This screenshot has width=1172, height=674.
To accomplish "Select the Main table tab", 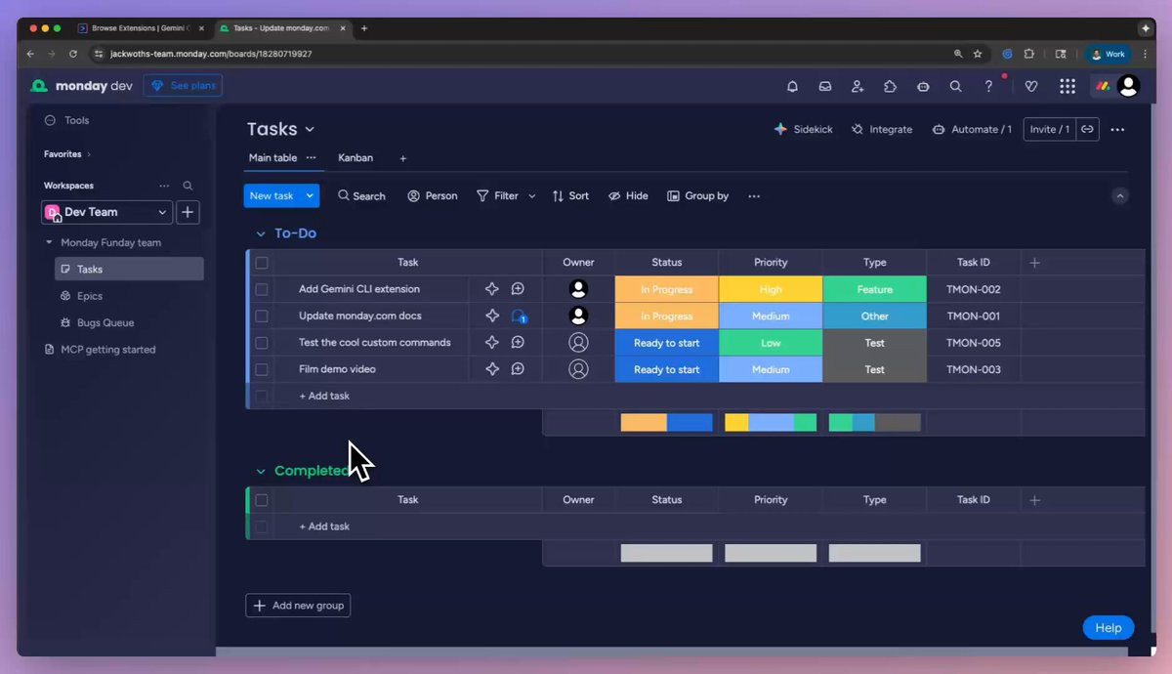I will (x=272, y=158).
